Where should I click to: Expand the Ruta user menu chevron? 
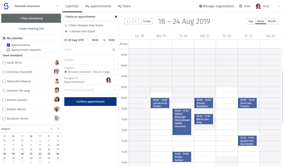pyautogui.click(x=279, y=6)
